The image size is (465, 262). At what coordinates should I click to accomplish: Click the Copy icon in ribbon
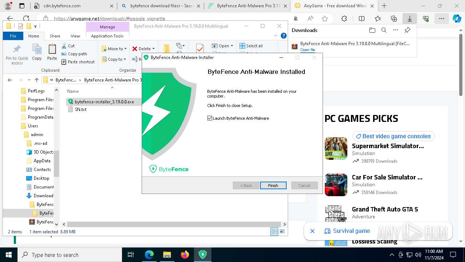coord(37,52)
